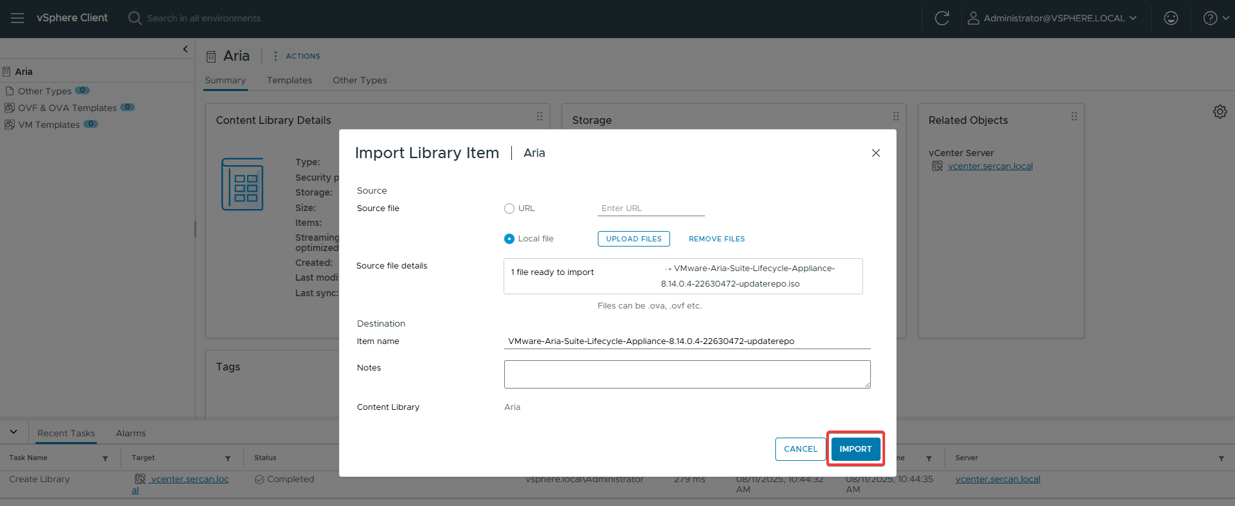
Task: Click the Completed status text
Action: pos(291,479)
